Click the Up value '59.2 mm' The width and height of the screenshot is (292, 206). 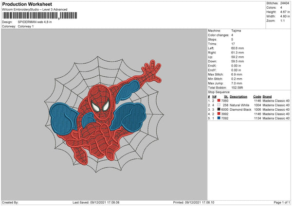tap(237, 57)
